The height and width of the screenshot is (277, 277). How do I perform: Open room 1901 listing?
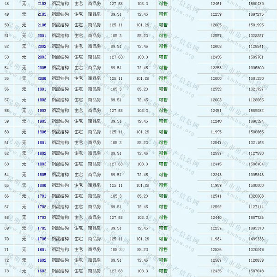pyautogui.click(x=42, y=89)
